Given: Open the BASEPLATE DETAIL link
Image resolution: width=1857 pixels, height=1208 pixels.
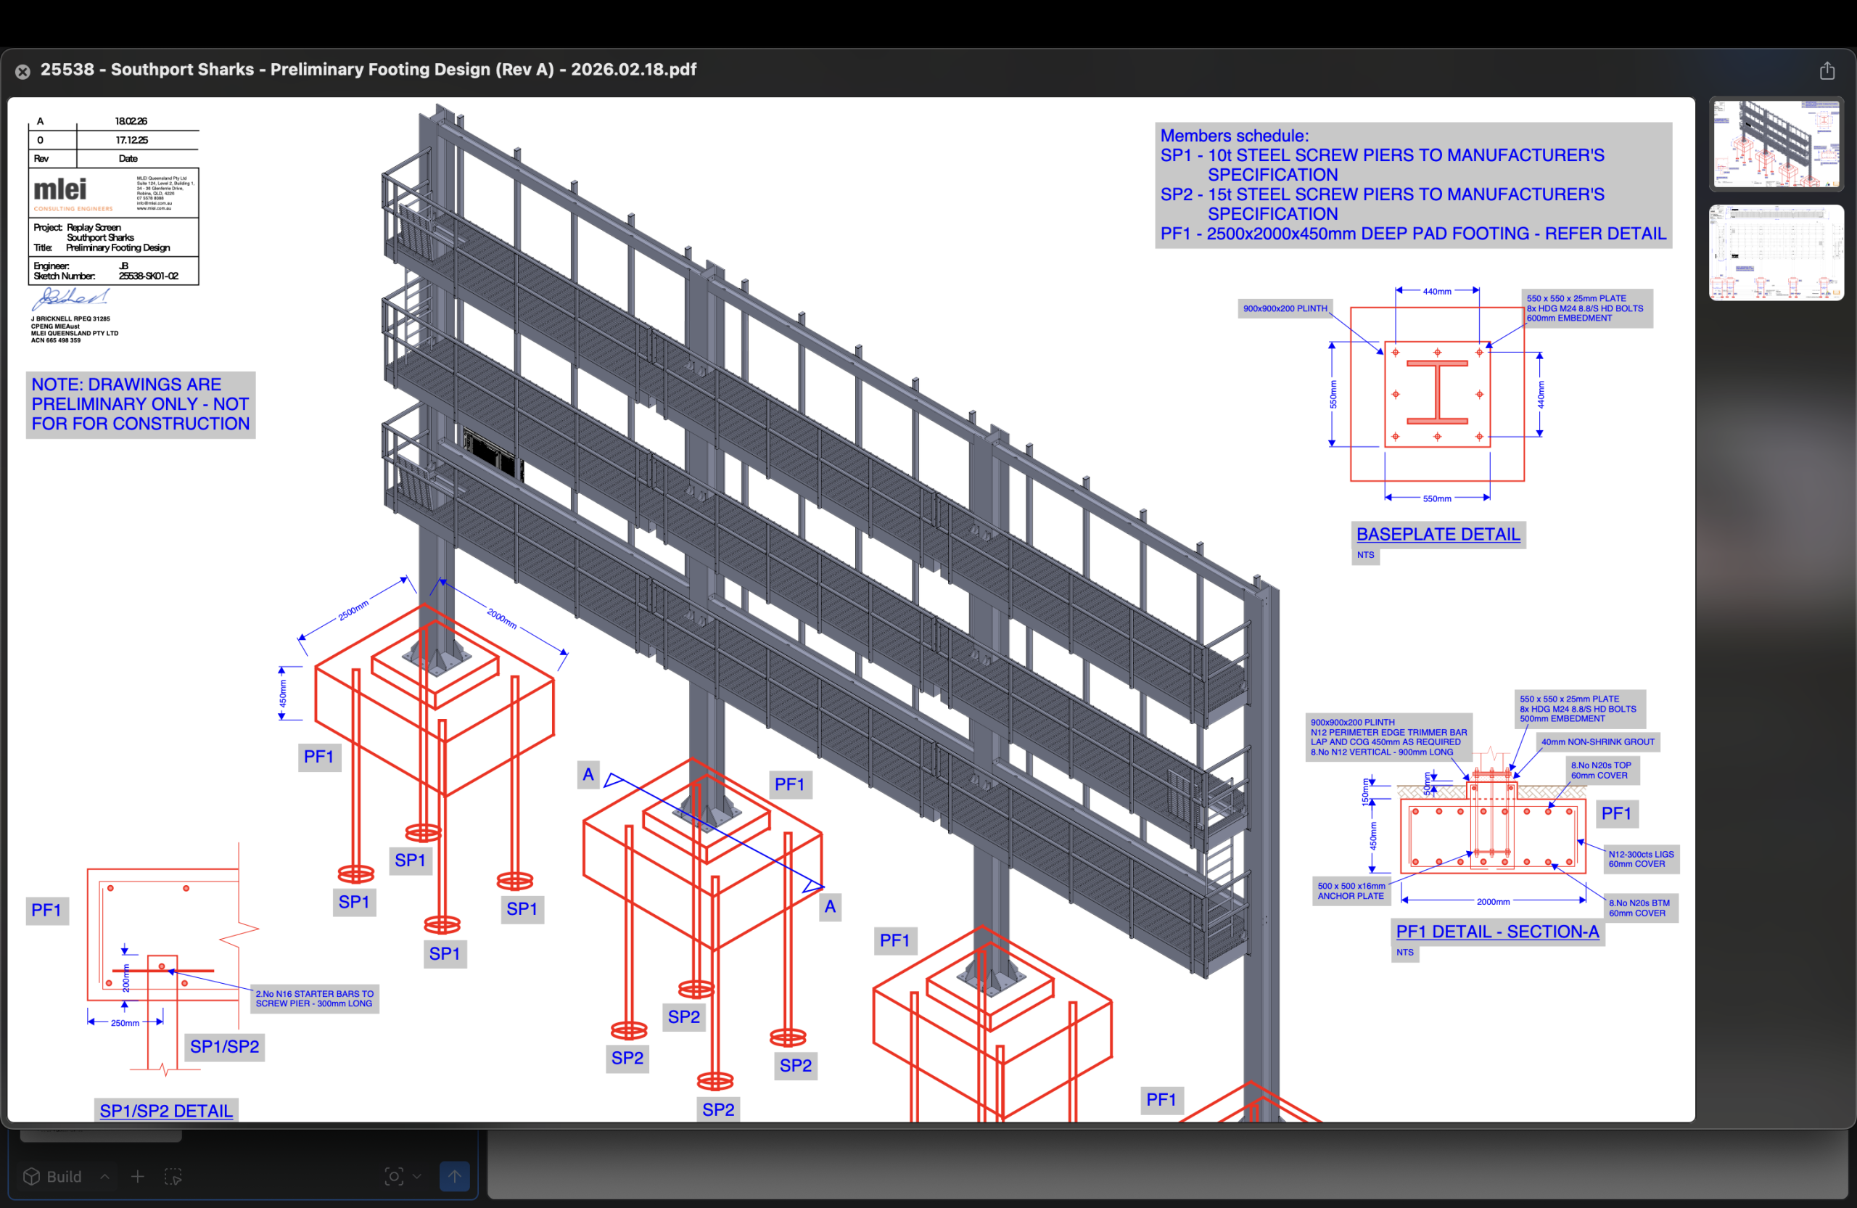Looking at the screenshot, I should pos(1438,534).
